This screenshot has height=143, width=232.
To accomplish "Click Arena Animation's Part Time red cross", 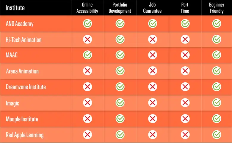I will click(x=185, y=71).
